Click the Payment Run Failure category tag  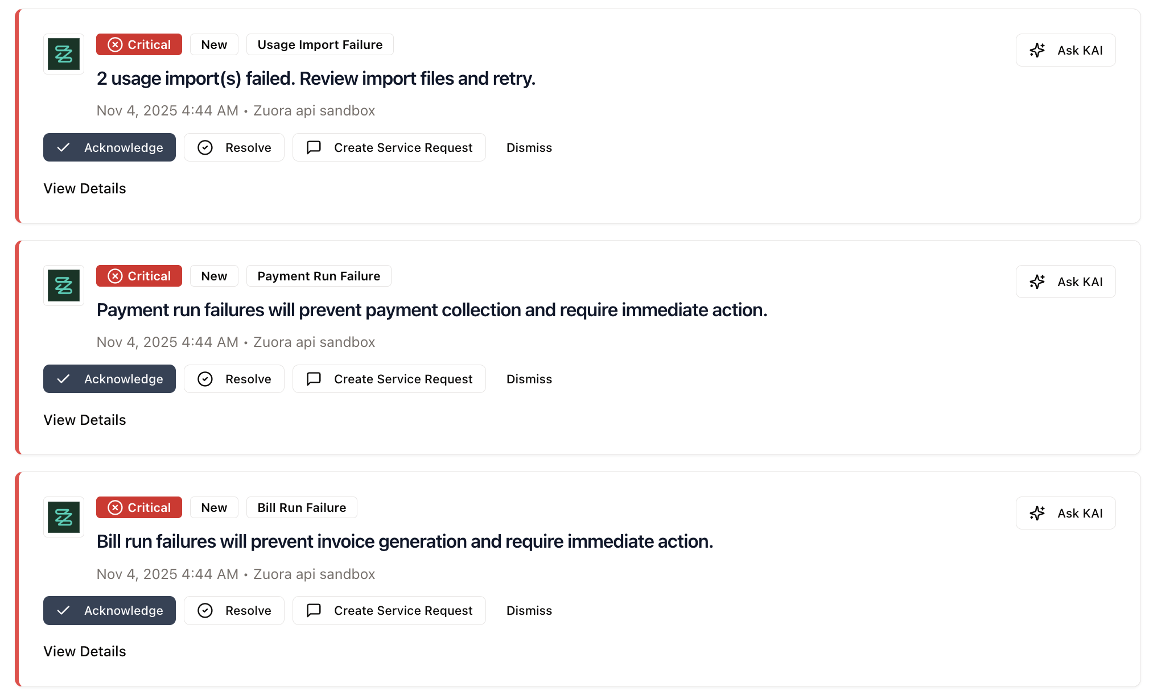tap(319, 276)
